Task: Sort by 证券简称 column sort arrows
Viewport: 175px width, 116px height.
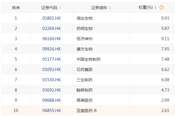Action: coord(110,8)
